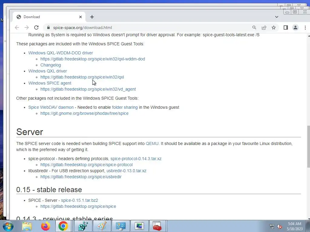Image resolution: width=310 pixels, height=232 pixels.
Task: Close the Download tab
Action: click(x=81, y=17)
